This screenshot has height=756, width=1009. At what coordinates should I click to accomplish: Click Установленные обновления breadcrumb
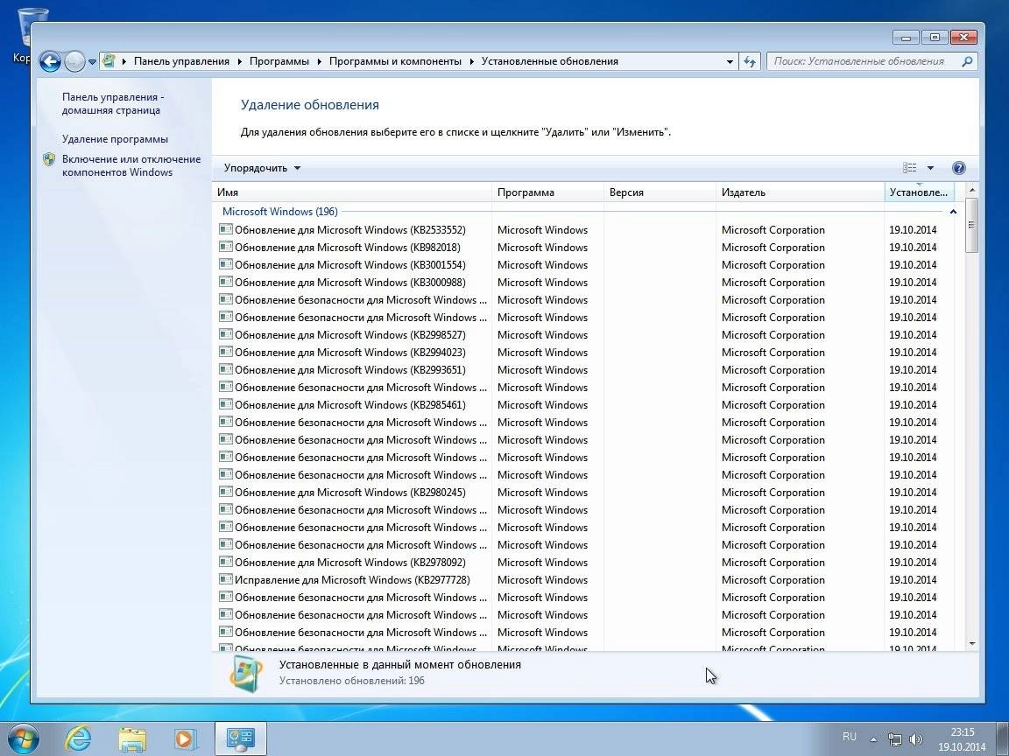(x=549, y=61)
